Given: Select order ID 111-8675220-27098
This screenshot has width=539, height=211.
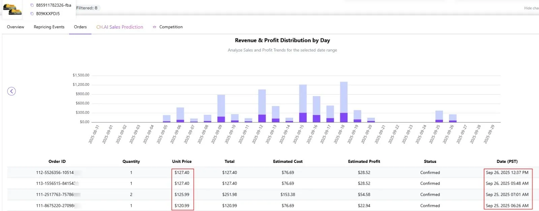Looking at the screenshot, I should tap(55, 206).
